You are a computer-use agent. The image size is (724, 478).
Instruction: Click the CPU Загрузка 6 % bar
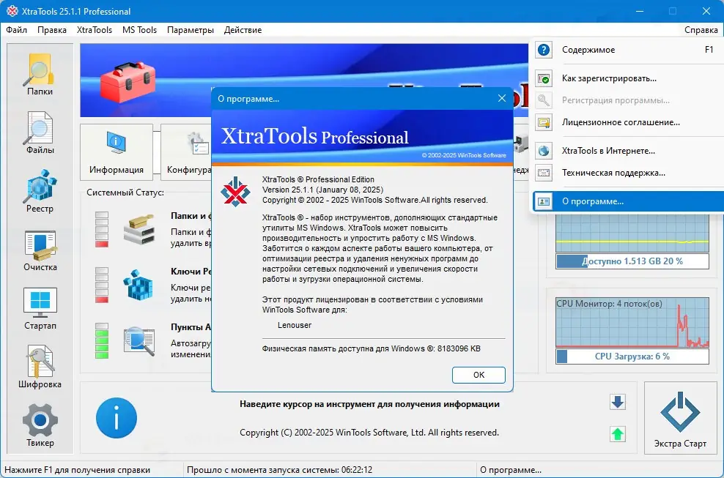coord(632,356)
